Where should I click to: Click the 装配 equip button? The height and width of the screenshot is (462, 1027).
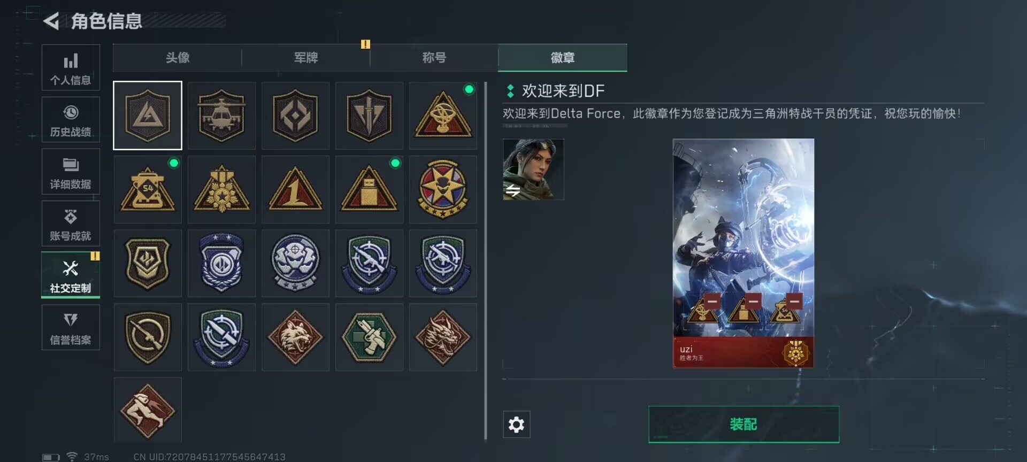pyautogui.click(x=744, y=425)
